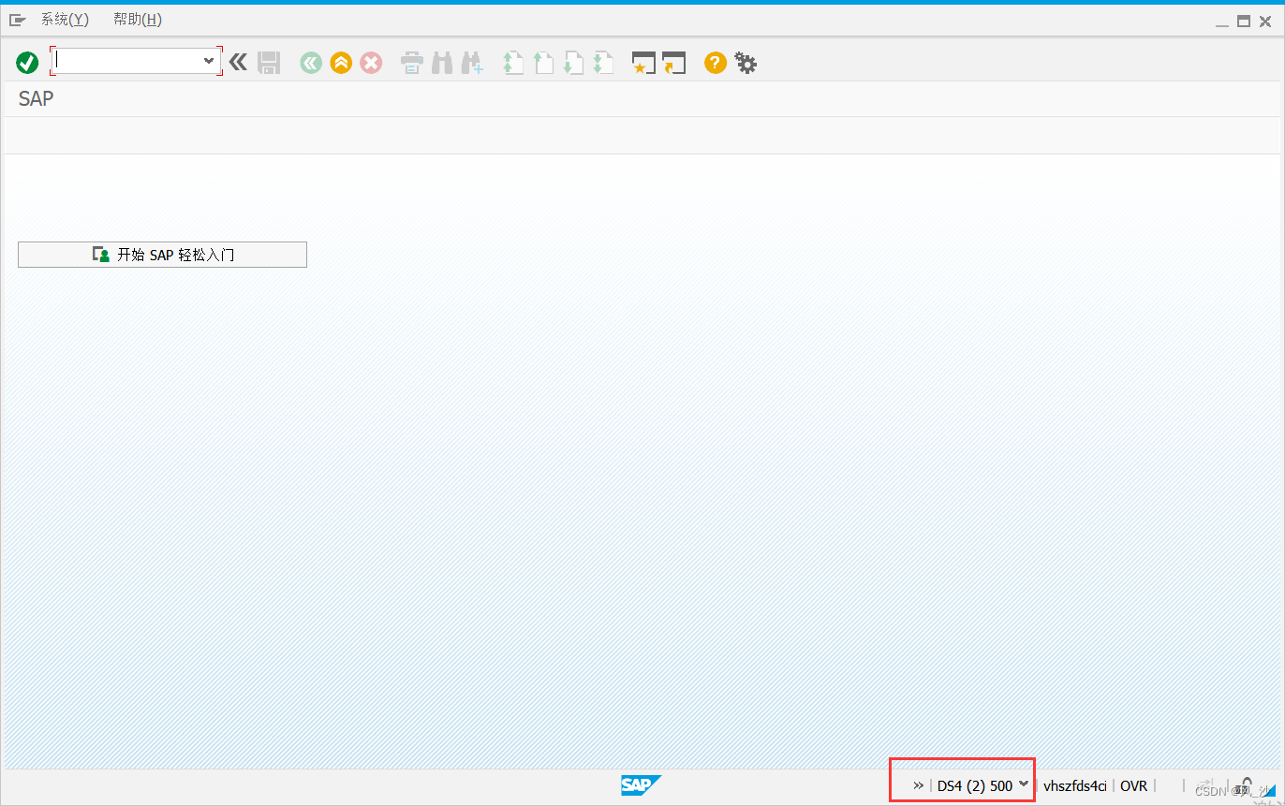Go to Next Page icon
The image size is (1285, 806).
pyautogui.click(x=573, y=63)
